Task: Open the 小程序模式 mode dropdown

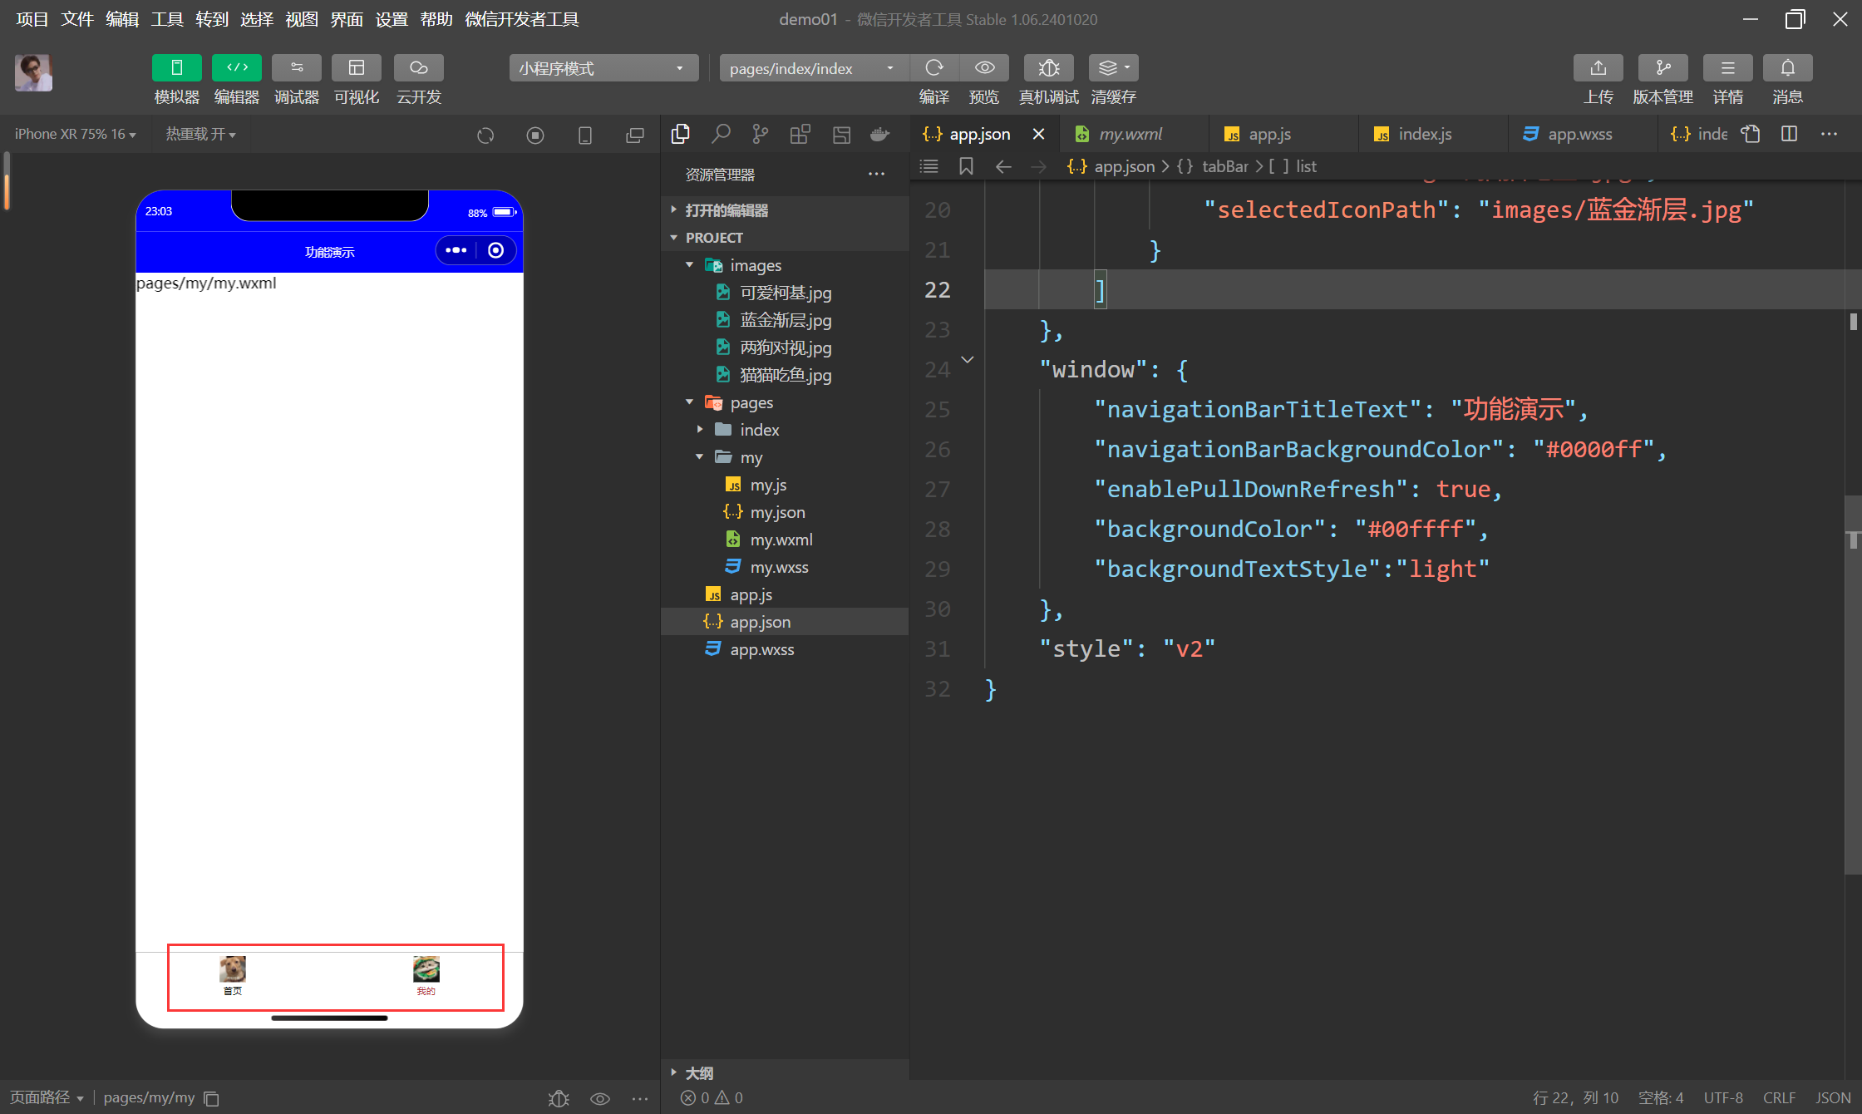Action: point(602,68)
